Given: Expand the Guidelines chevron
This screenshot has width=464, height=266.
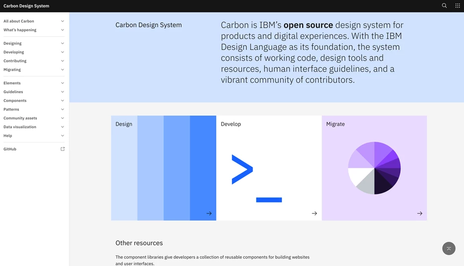Looking at the screenshot, I should pyautogui.click(x=62, y=92).
